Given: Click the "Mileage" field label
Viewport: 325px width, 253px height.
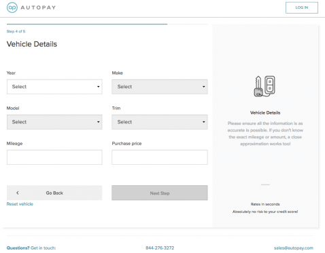Looking at the screenshot, I should (x=14, y=143).
